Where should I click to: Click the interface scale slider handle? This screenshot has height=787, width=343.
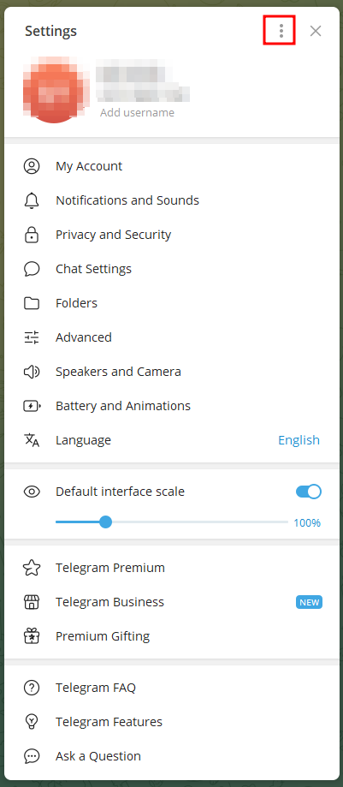coord(105,522)
